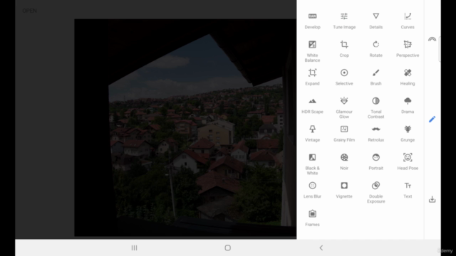This screenshot has width=456, height=256.
Task: Choose the Crop tool
Action: pos(344,49)
